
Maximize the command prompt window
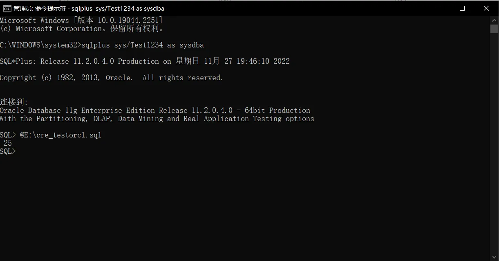(462, 8)
